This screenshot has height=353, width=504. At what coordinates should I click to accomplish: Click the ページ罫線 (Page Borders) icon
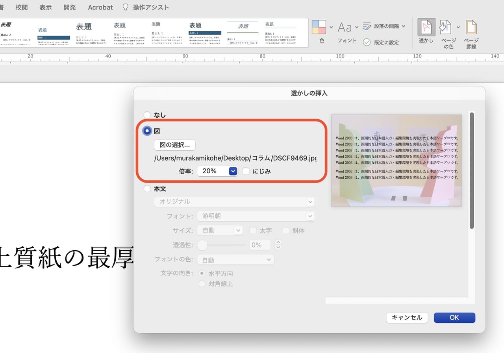471,33
